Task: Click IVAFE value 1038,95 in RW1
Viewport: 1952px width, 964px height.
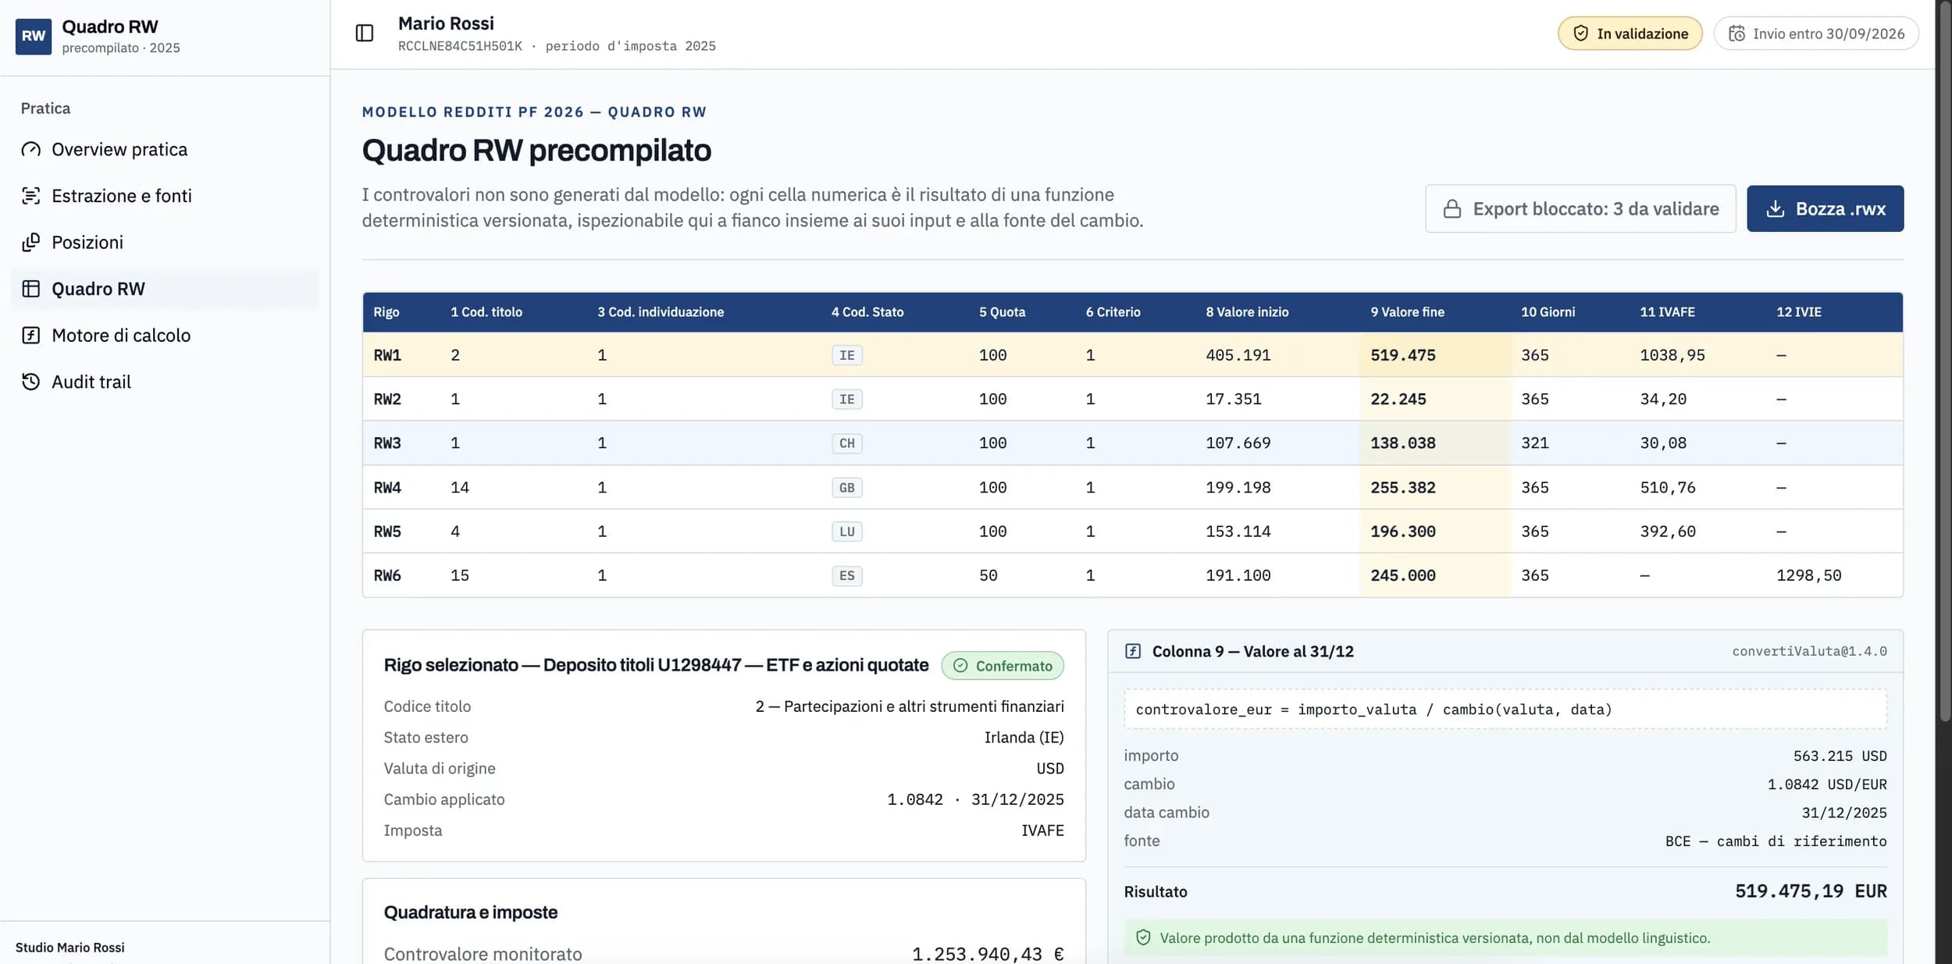Action: point(1672,355)
